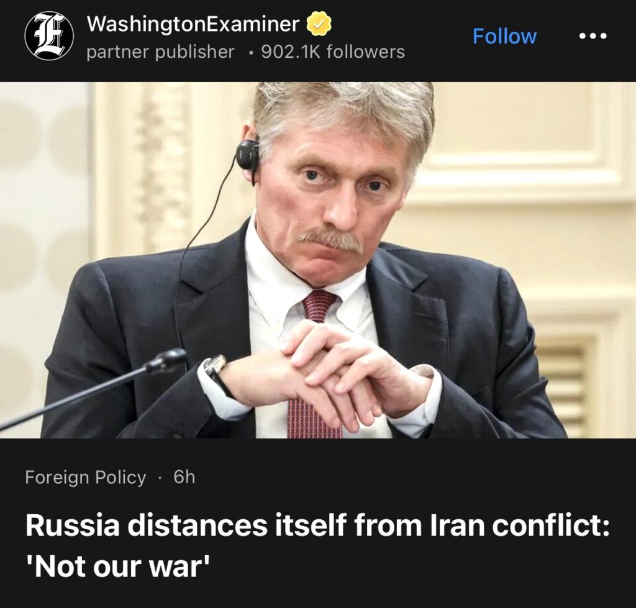
Task: Tap the red tie in the article image
Action: 315,365
